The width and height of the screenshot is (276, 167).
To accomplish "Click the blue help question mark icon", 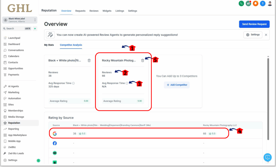I will click(263, 3).
